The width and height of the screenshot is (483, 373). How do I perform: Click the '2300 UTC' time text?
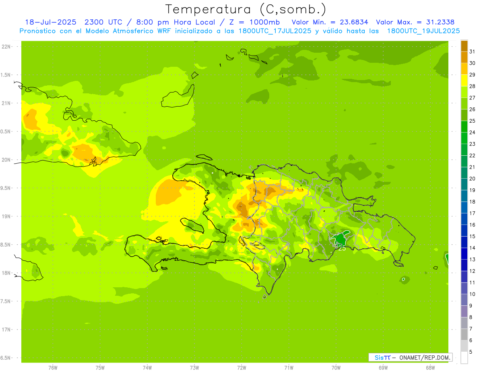tap(103, 22)
